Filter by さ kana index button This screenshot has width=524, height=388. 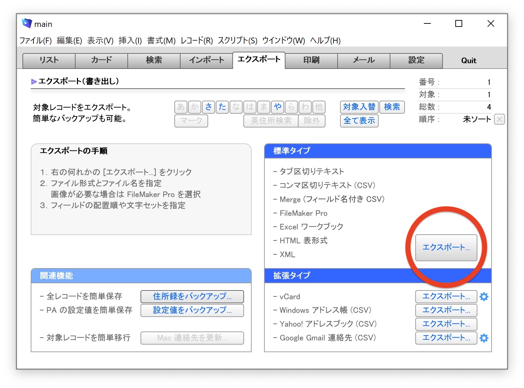tap(208, 107)
